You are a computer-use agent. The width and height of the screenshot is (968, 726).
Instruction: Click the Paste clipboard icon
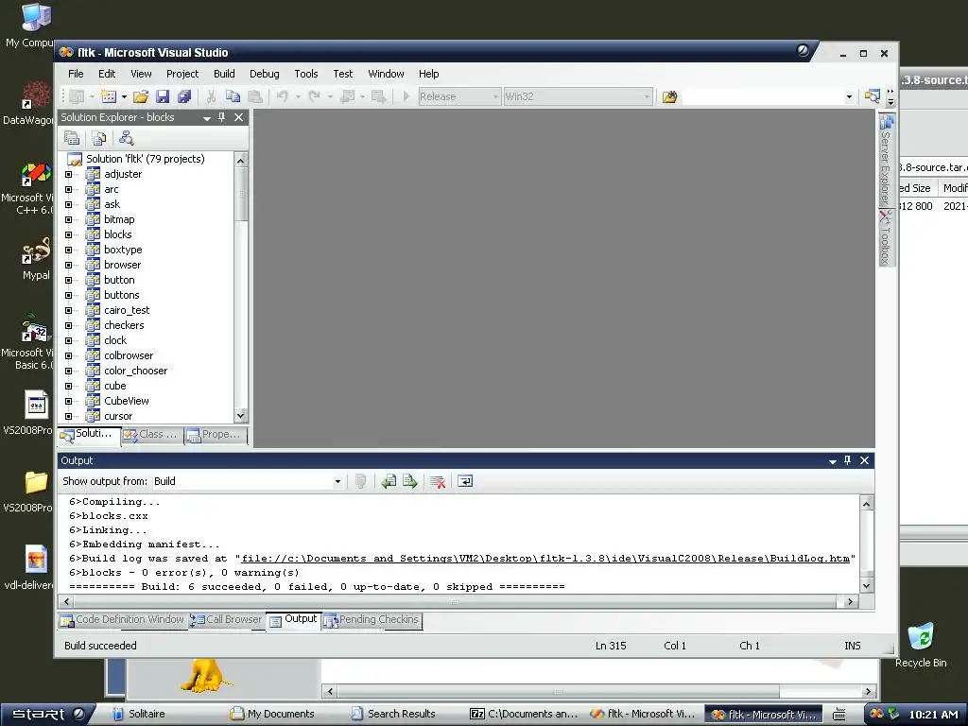[x=254, y=96]
